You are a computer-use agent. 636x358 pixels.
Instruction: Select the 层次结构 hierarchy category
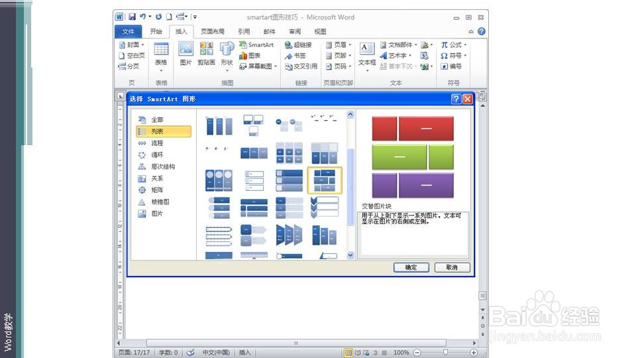click(164, 167)
